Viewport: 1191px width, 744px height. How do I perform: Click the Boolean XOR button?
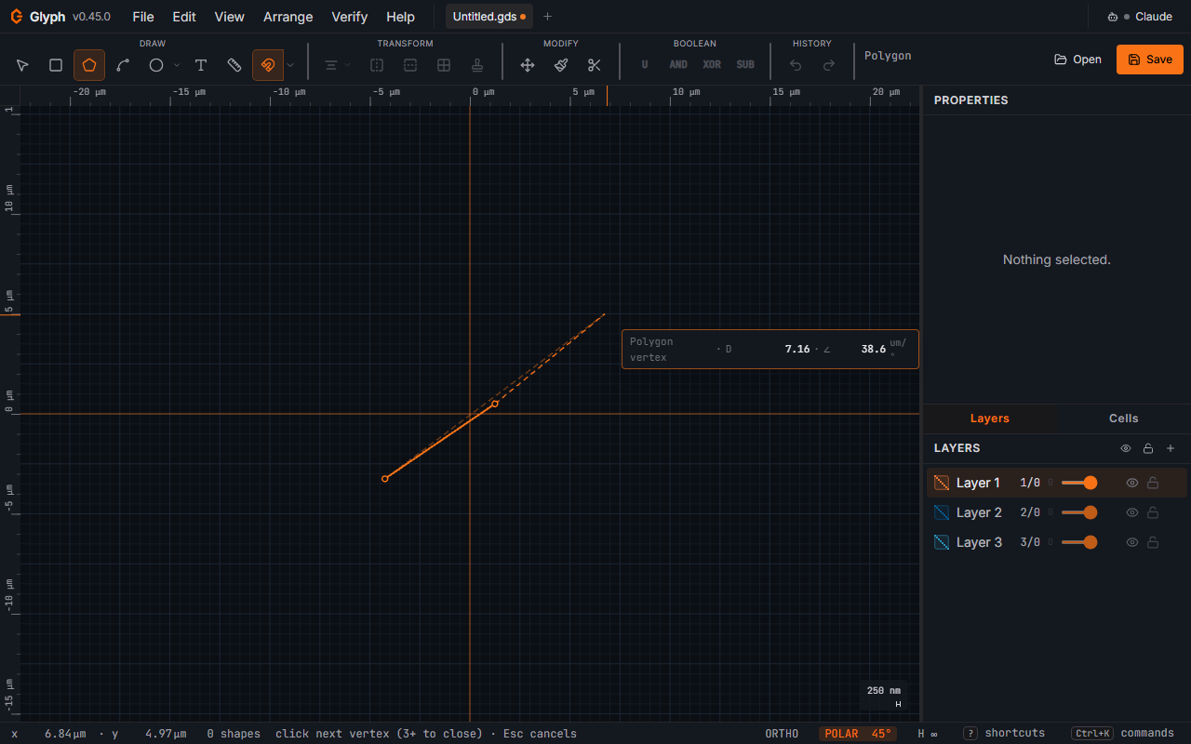click(712, 65)
